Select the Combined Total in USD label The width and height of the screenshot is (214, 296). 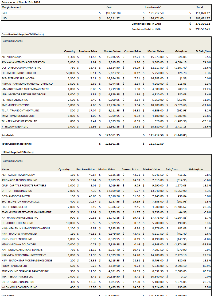146,29
